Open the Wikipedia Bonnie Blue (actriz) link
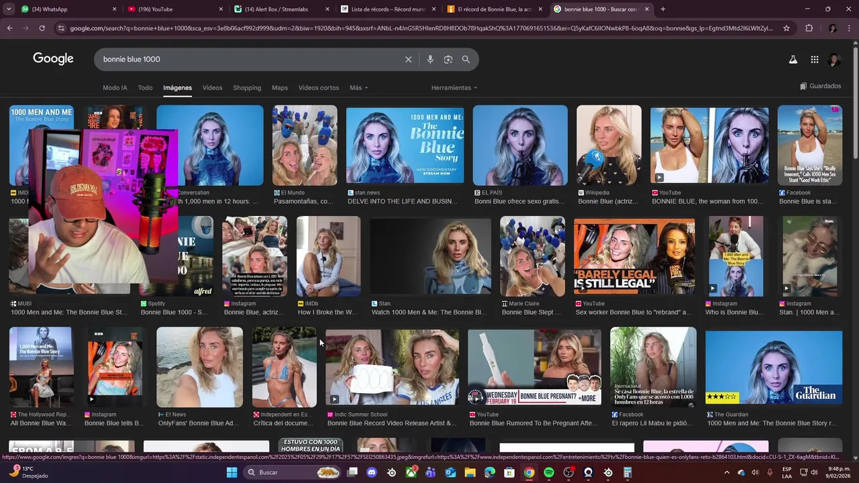This screenshot has width=859, height=483. pos(609,201)
